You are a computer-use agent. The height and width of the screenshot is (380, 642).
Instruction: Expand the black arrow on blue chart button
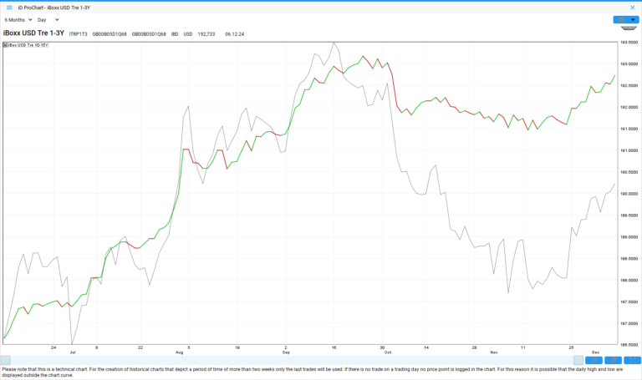coord(634,20)
